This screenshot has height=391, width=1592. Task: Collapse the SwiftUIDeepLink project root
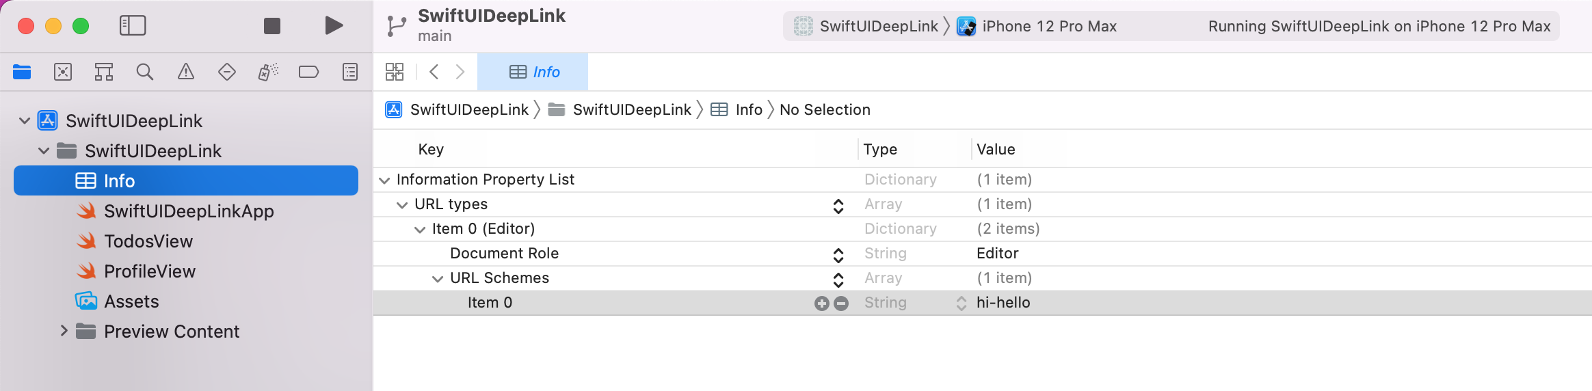(x=25, y=121)
